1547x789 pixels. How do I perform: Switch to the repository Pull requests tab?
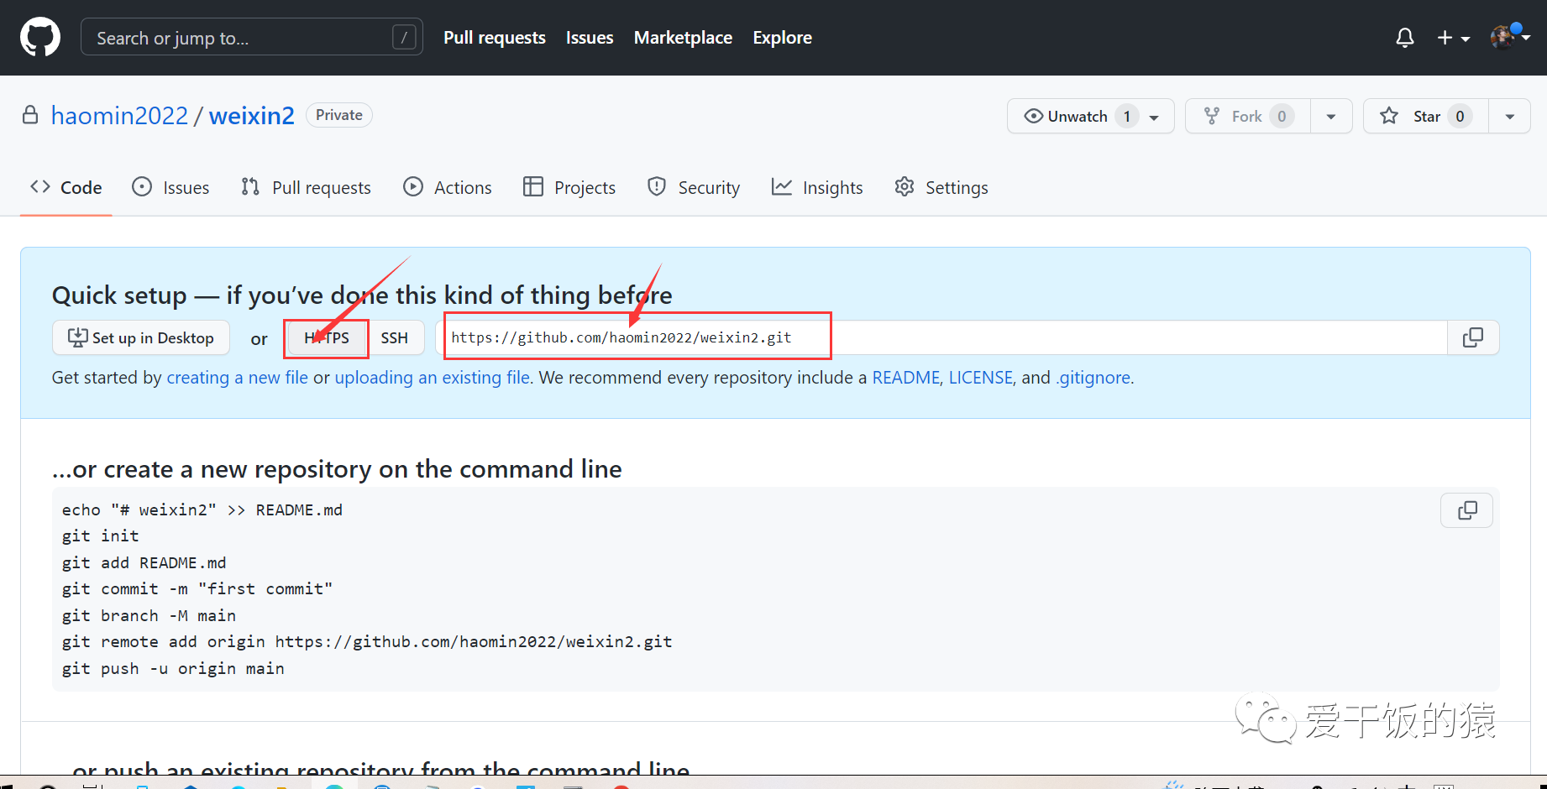306,187
